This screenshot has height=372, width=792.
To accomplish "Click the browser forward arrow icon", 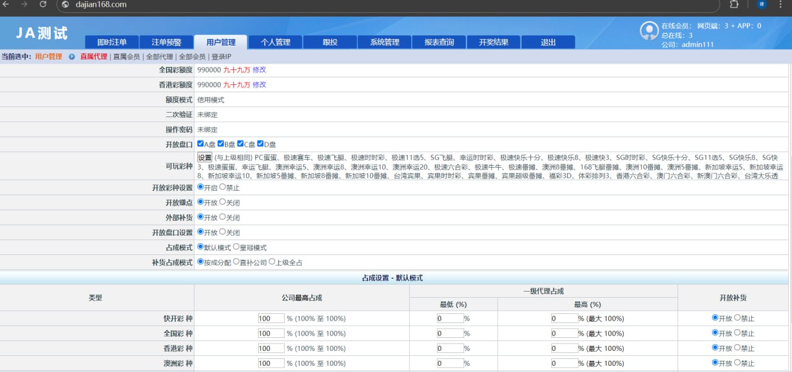I will (x=24, y=4).
